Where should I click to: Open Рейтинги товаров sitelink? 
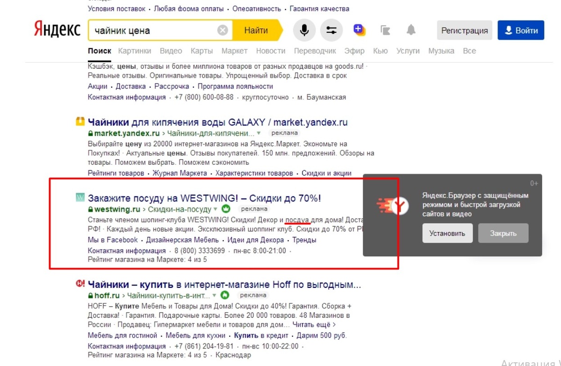pyautogui.click(x=116, y=173)
